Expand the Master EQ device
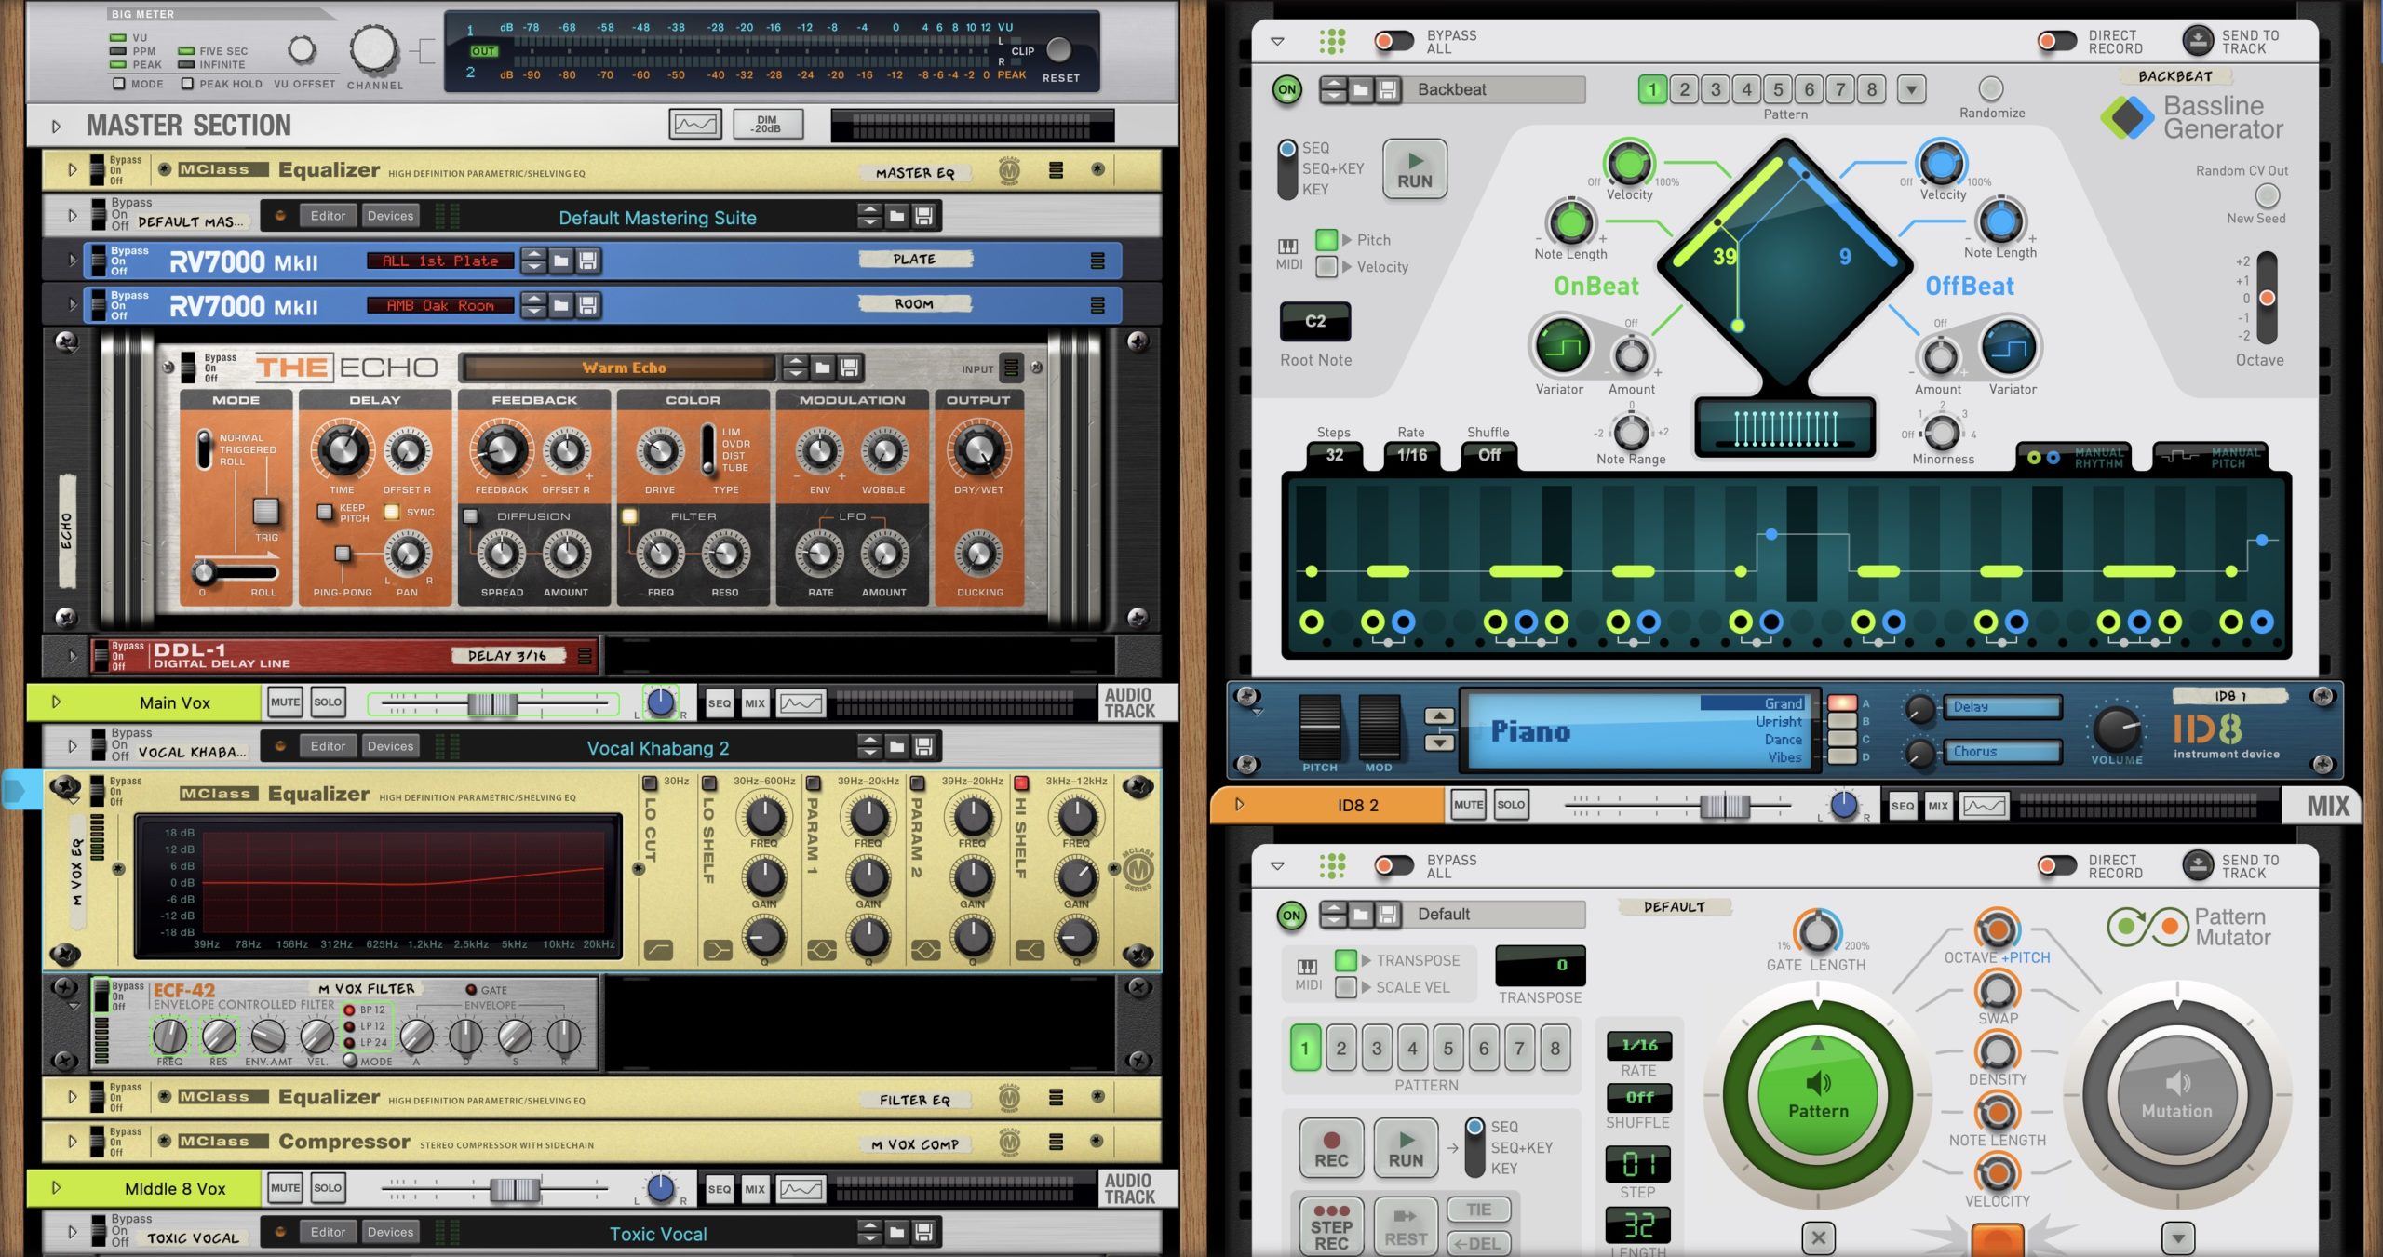 click(73, 170)
